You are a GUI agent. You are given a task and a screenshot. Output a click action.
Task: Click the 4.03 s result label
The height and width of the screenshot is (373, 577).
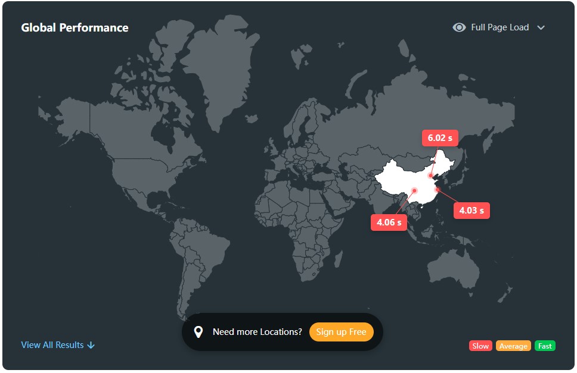[x=471, y=211]
